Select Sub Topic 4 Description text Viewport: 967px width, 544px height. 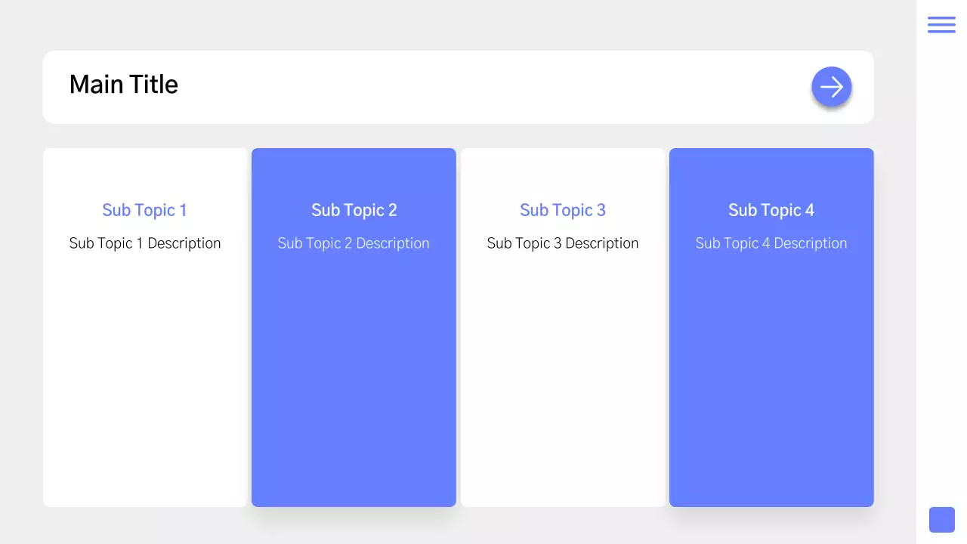[x=771, y=243]
